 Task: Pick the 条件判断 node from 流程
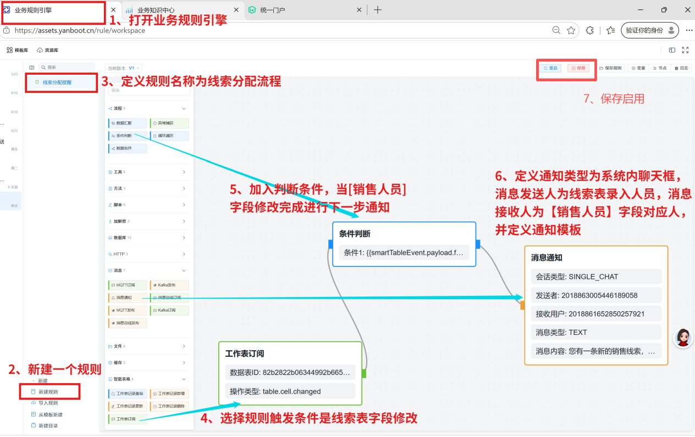[128, 136]
